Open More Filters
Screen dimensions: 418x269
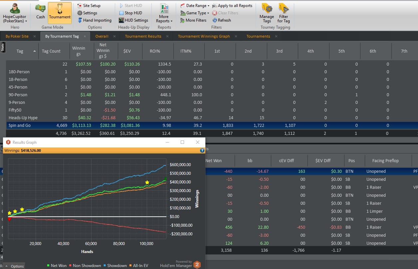[193, 20]
